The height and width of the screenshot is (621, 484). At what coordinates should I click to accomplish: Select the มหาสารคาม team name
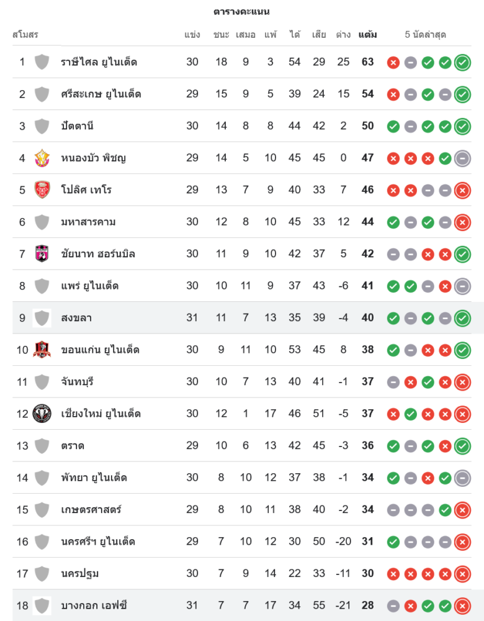[x=88, y=222]
